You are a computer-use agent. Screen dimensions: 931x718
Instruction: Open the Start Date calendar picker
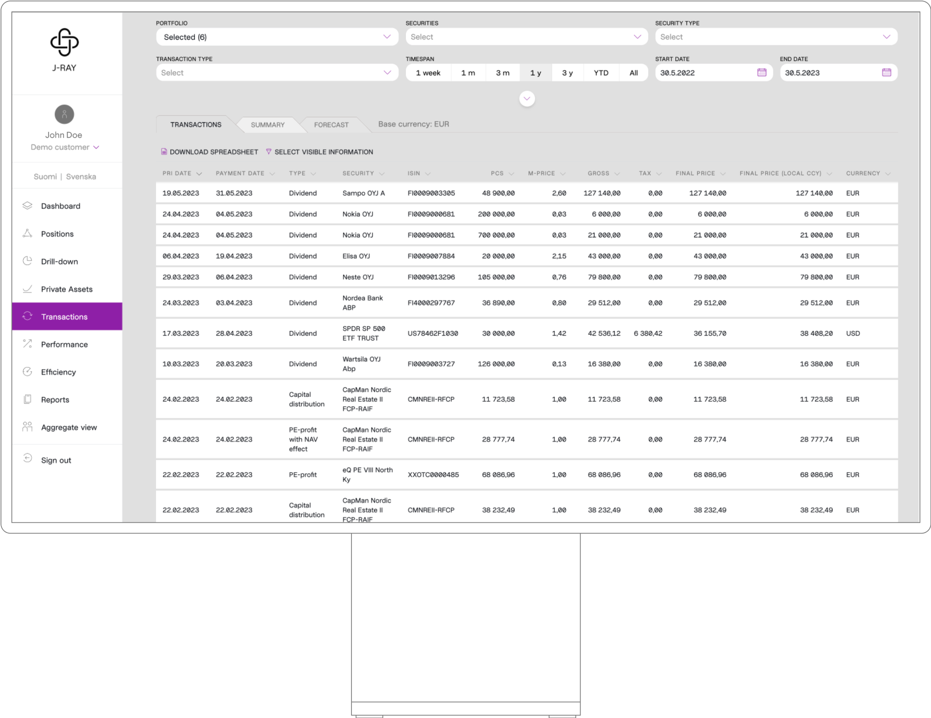click(761, 73)
